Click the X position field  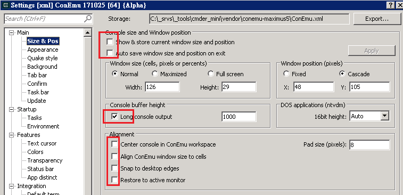point(314,87)
